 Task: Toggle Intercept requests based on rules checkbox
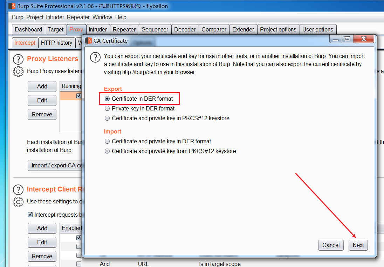[x=30, y=215]
